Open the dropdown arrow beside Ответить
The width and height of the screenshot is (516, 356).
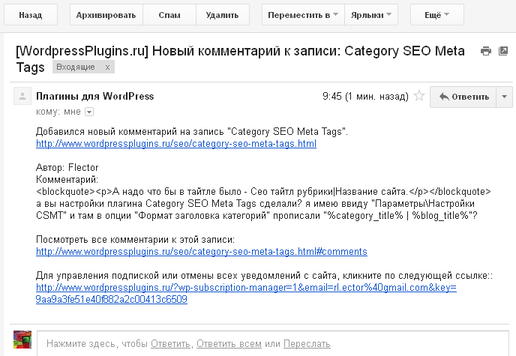tap(504, 97)
